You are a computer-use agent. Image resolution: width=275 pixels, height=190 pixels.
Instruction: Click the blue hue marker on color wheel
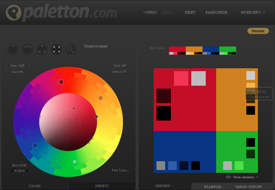tap(35, 146)
